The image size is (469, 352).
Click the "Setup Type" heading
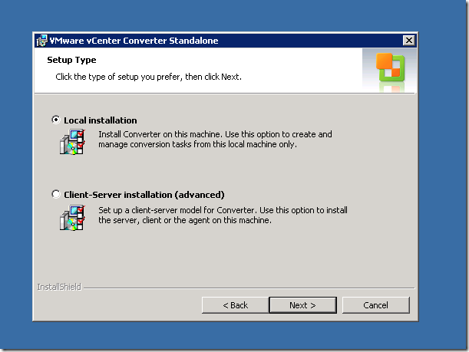[71, 60]
